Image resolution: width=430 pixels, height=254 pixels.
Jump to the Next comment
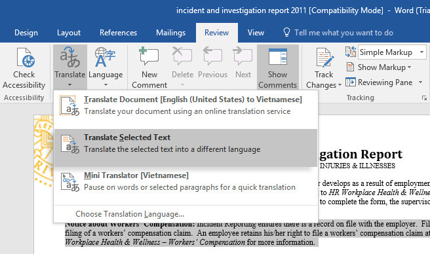click(x=243, y=56)
